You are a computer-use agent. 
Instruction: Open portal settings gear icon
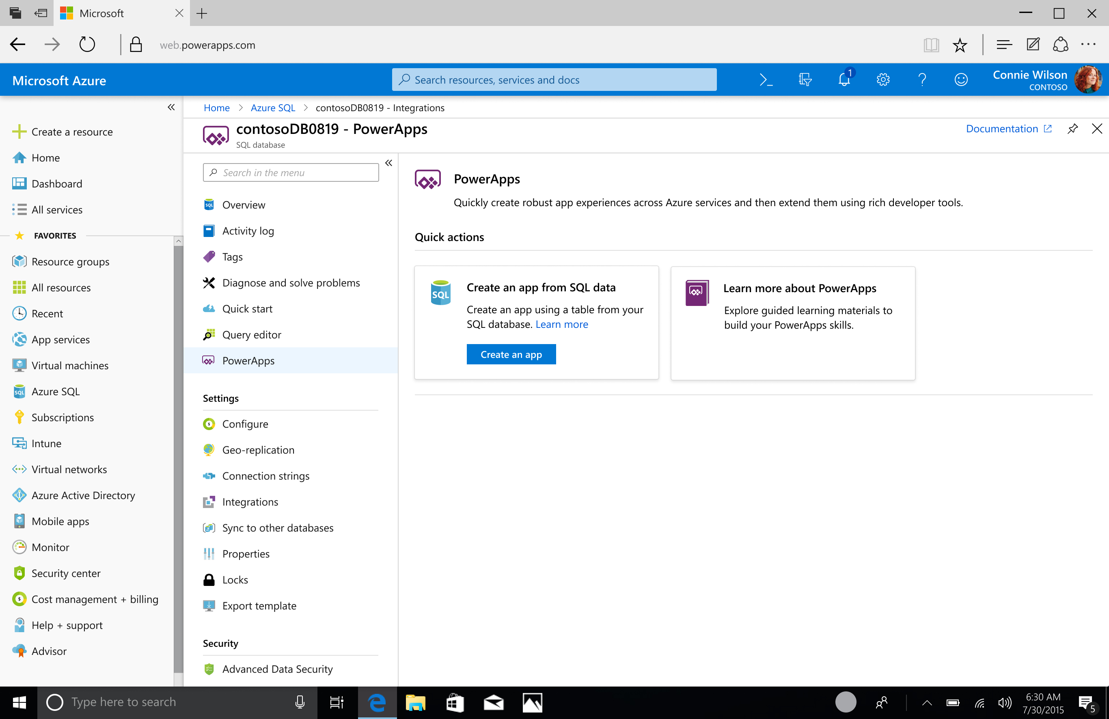click(x=883, y=80)
